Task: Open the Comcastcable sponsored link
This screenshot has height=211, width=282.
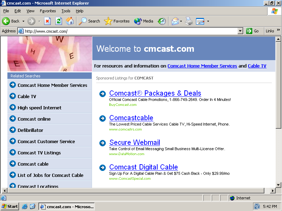Action: click(131, 118)
